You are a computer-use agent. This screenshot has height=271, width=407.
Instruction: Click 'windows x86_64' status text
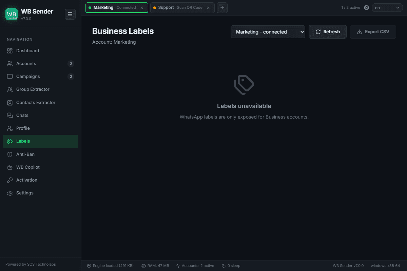(x=385, y=266)
